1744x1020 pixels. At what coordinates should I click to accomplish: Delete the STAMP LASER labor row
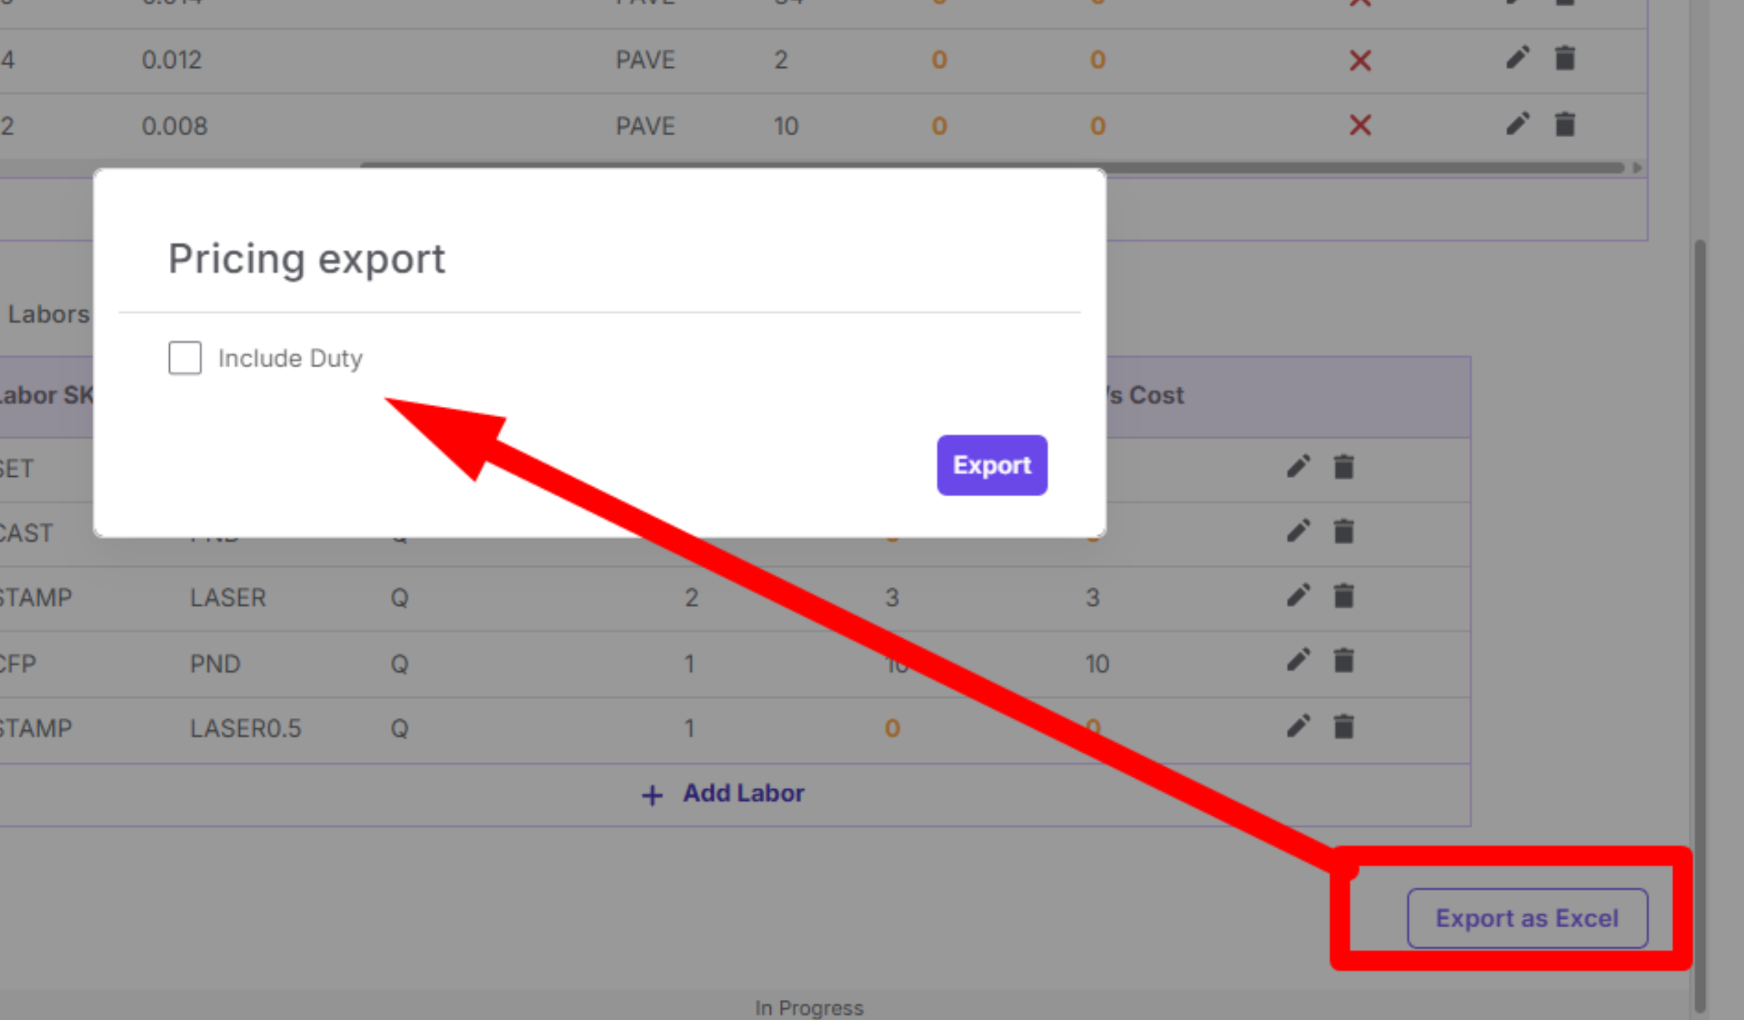tap(1343, 596)
